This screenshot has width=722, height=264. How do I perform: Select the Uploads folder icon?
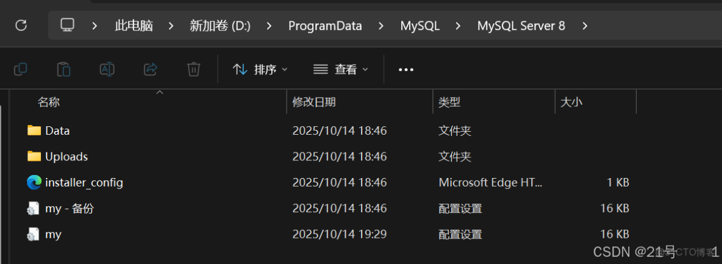[34, 157]
